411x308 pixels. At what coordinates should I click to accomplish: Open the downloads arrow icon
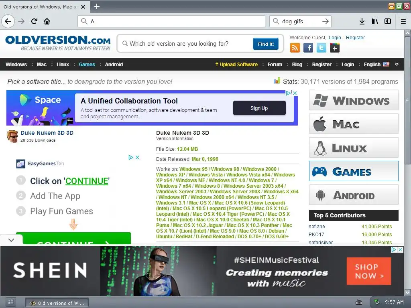(x=362, y=21)
